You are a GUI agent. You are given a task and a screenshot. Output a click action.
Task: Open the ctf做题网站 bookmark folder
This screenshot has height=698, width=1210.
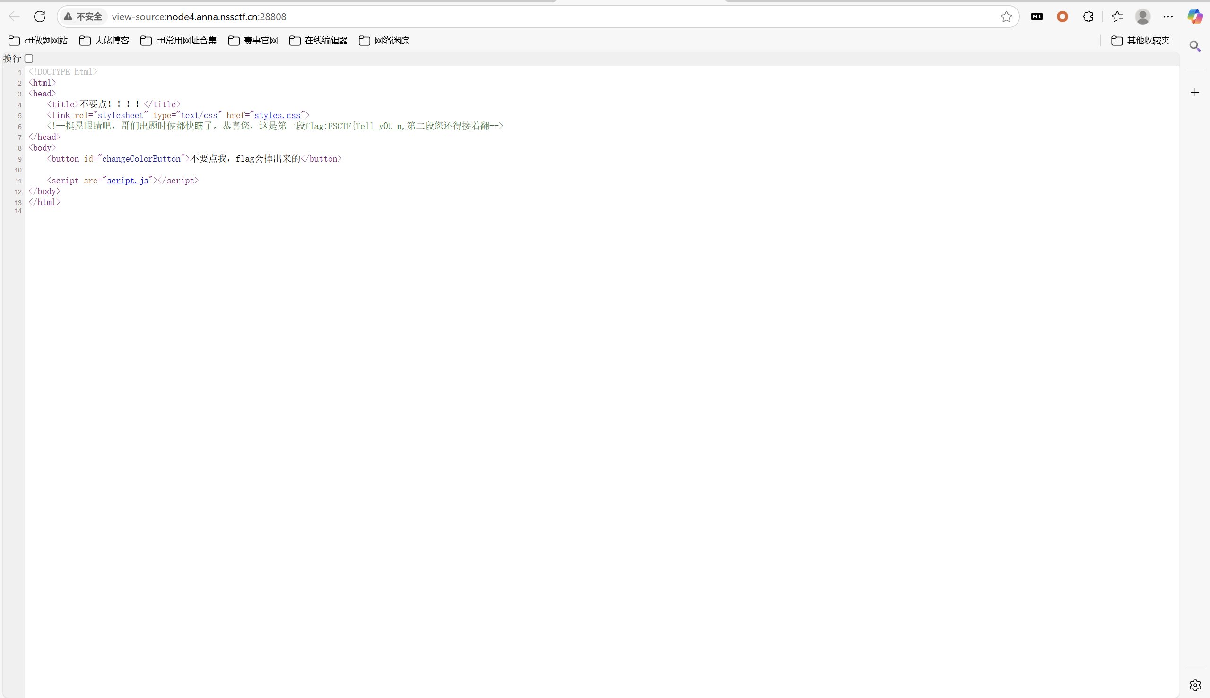38,41
